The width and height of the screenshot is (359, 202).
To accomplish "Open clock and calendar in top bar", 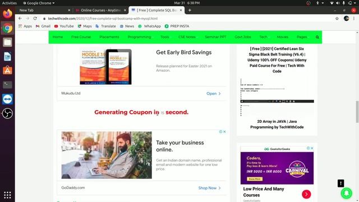I will pos(187,3).
